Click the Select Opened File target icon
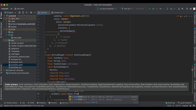 (x=20, y=13)
